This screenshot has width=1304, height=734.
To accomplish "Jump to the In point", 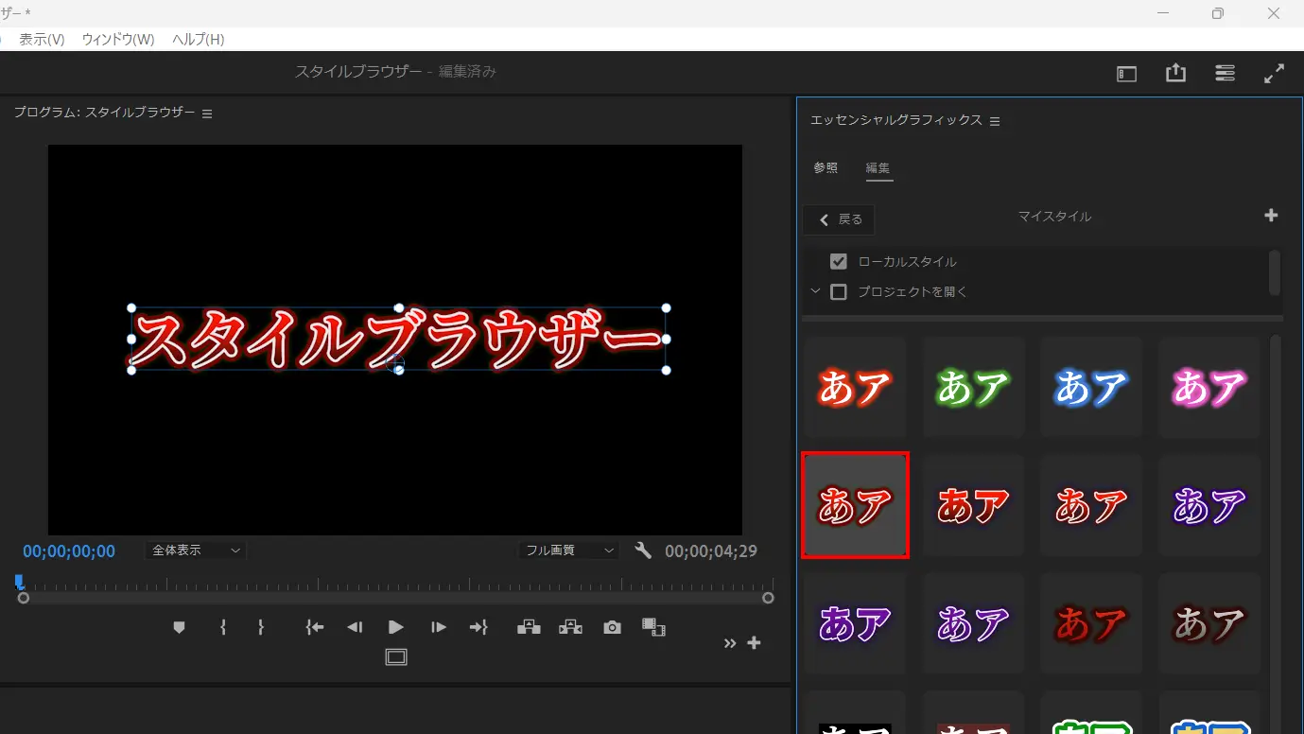I will tap(315, 627).
